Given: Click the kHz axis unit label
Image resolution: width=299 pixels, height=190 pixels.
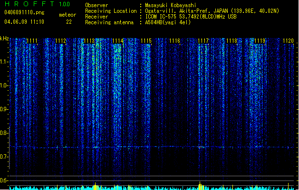Looking at the screenshot, I should [4, 38].
